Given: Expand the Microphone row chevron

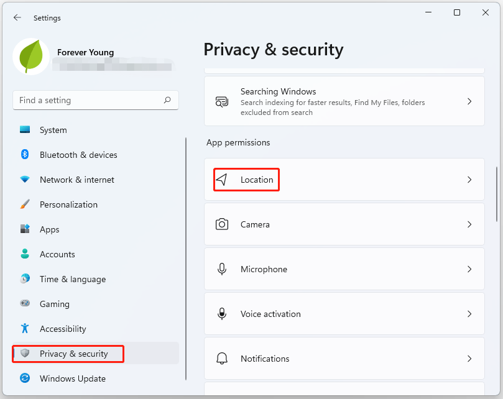Looking at the screenshot, I should [x=469, y=269].
